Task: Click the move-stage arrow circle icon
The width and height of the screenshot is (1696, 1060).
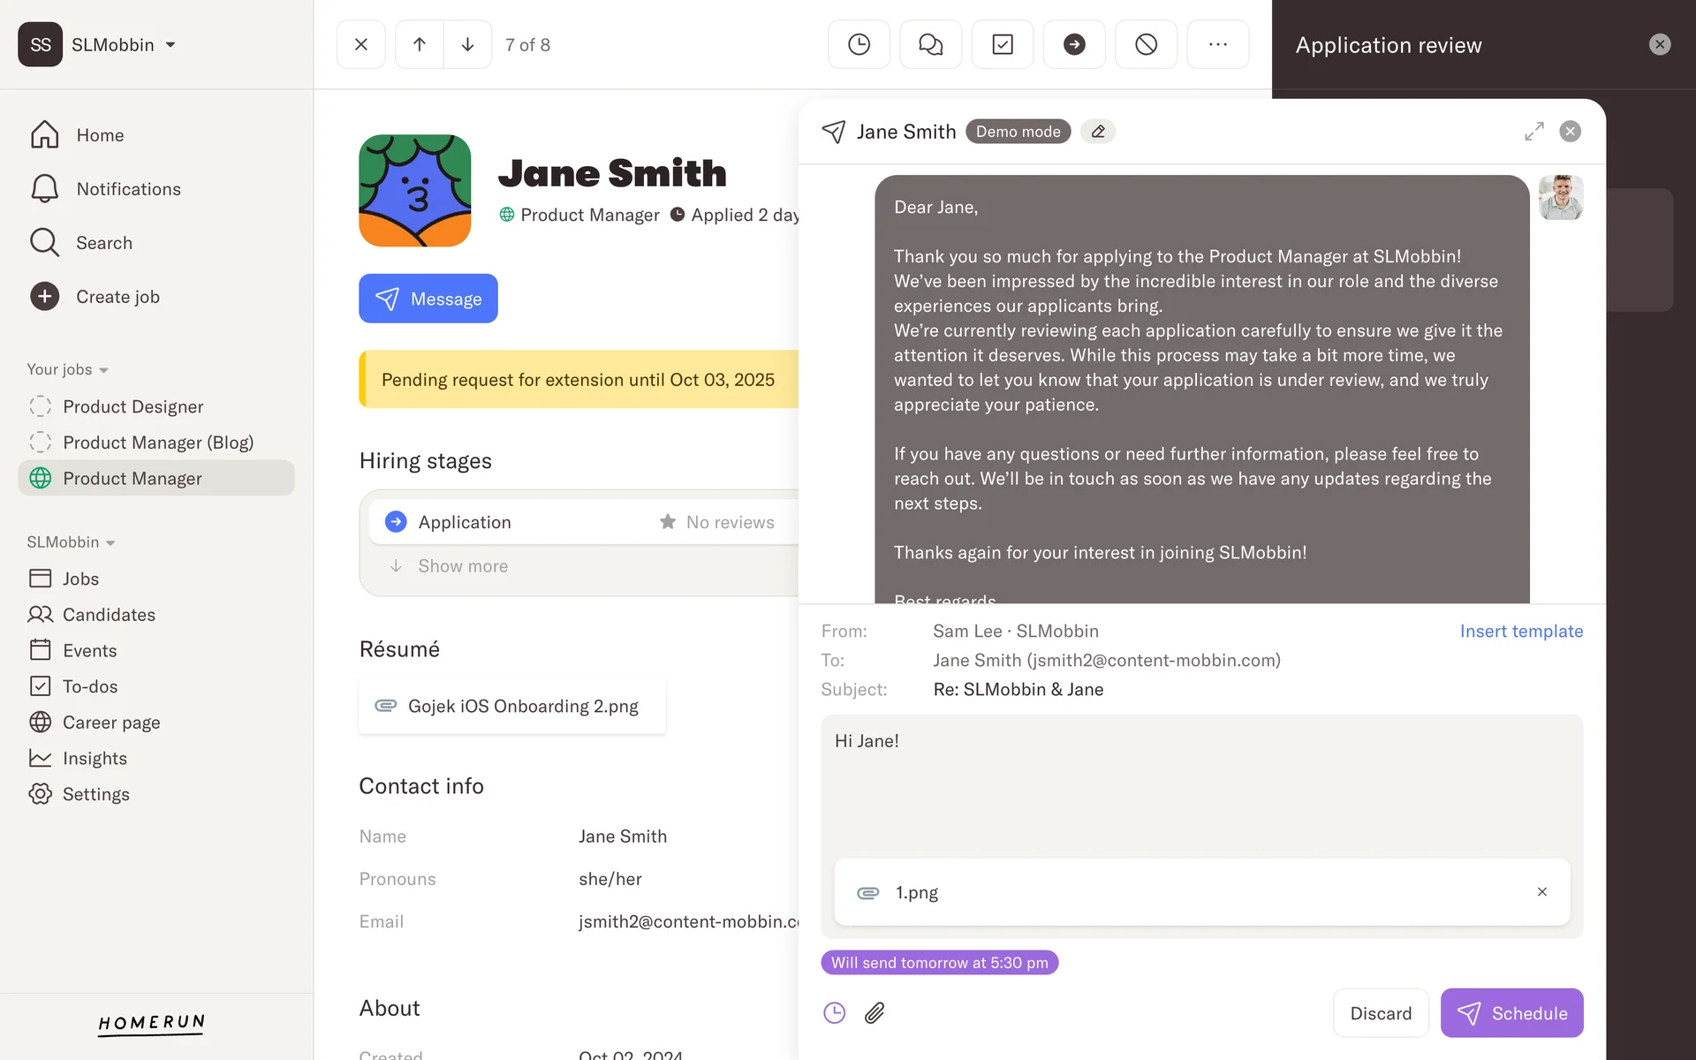Action: [1073, 44]
